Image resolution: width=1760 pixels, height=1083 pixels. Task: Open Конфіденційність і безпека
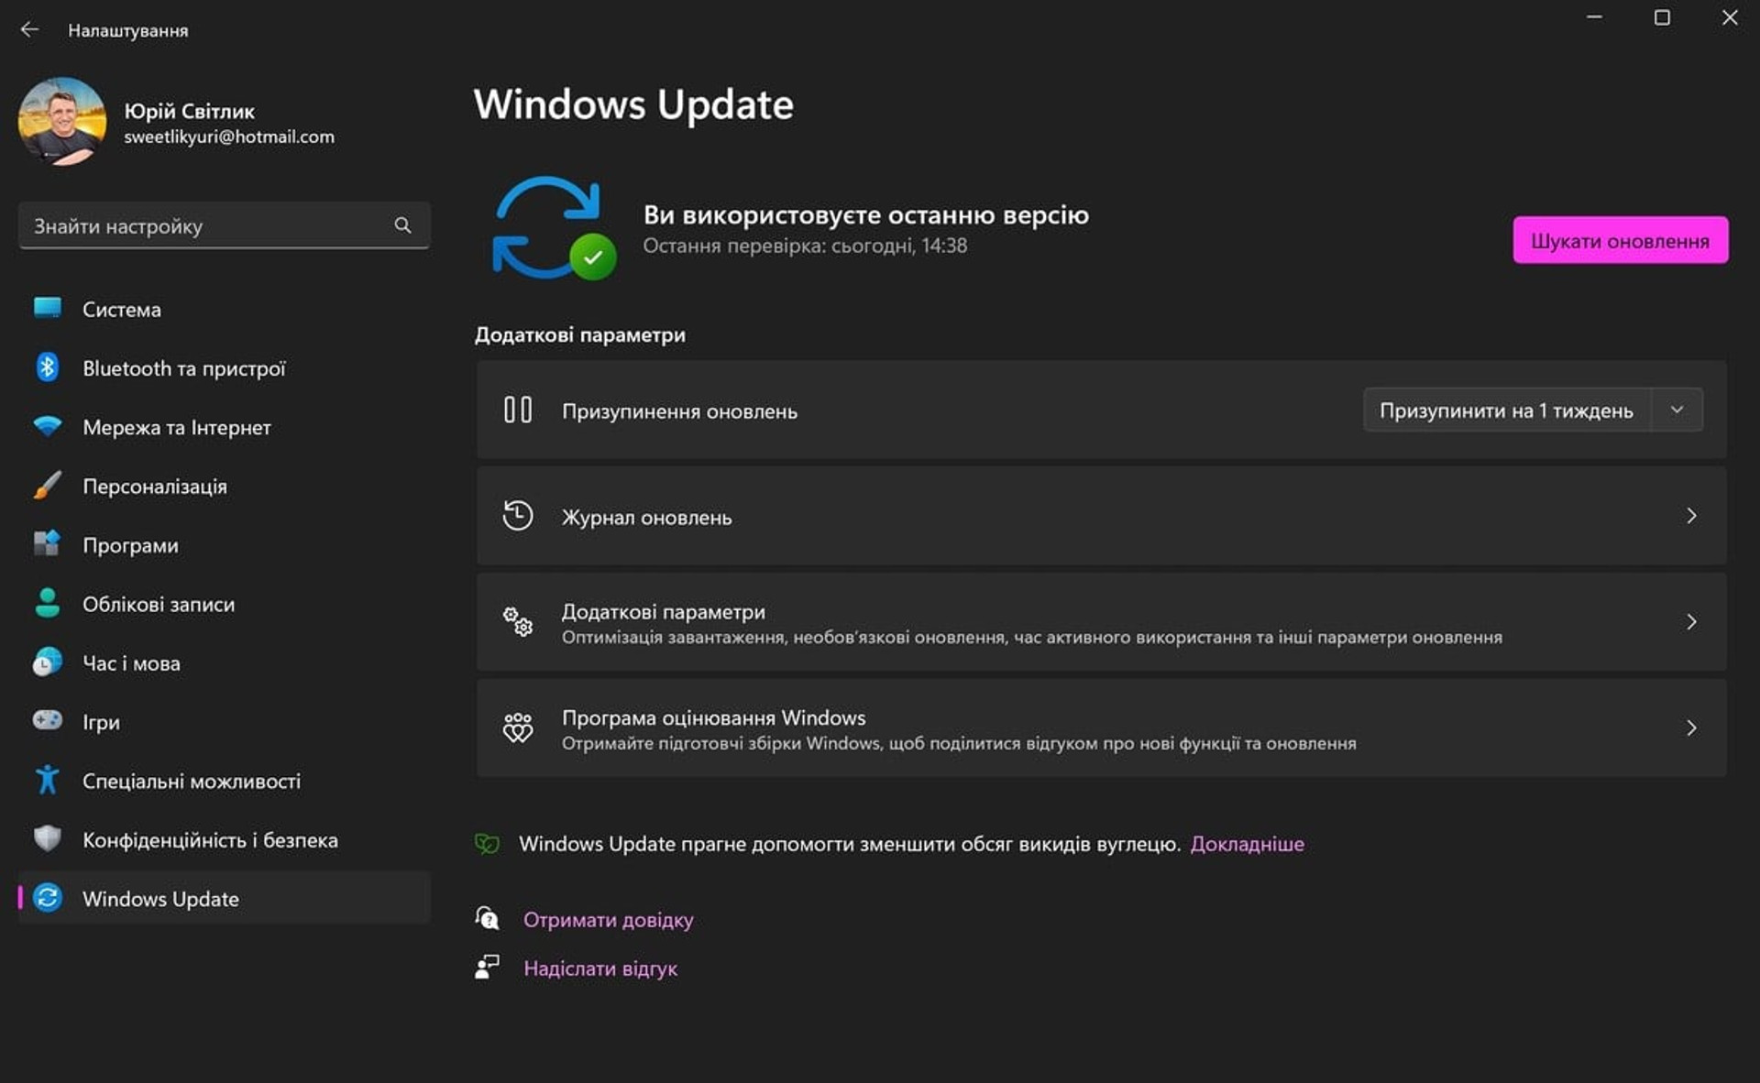click(224, 839)
